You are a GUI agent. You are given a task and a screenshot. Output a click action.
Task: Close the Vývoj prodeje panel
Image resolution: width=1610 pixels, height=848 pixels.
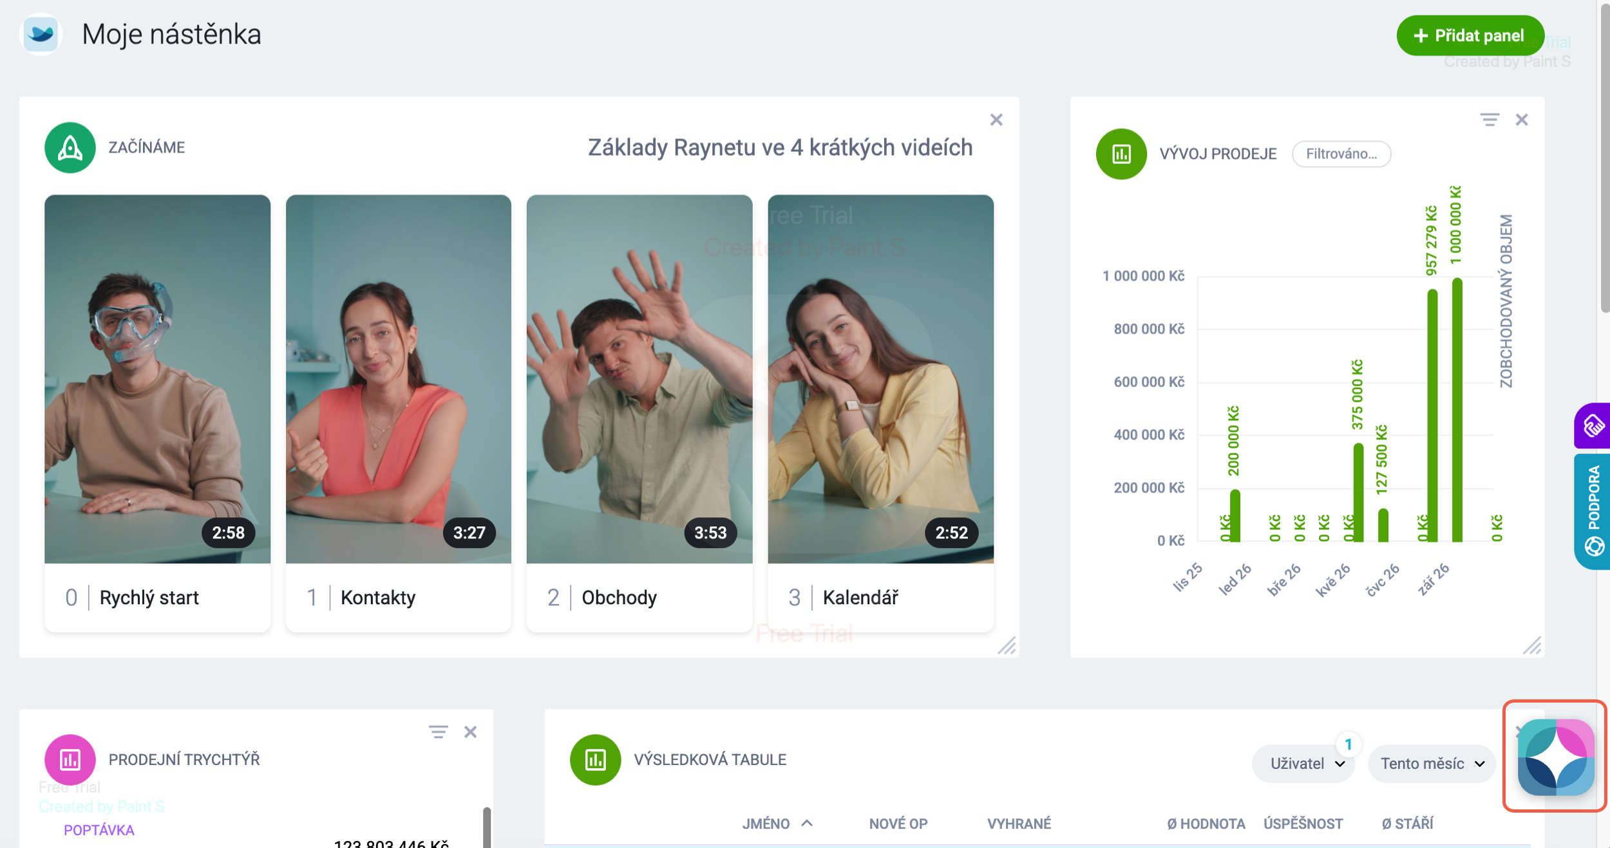[1522, 120]
